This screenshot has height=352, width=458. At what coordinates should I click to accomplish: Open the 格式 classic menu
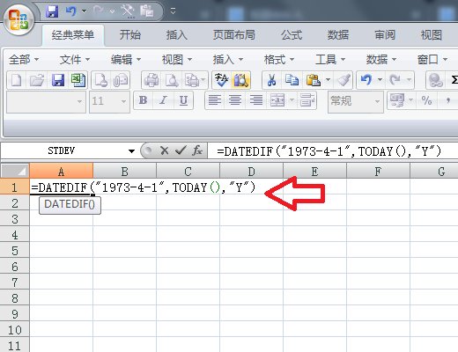point(279,60)
